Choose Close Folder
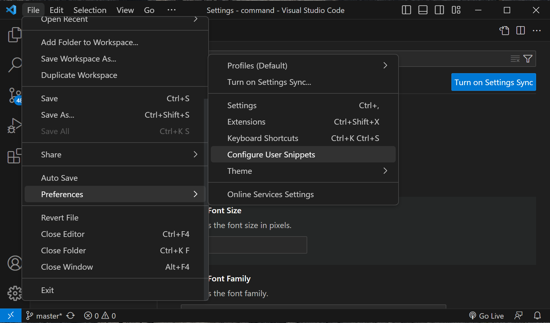The height and width of the screenshot is (323, 550). [115, 250]
